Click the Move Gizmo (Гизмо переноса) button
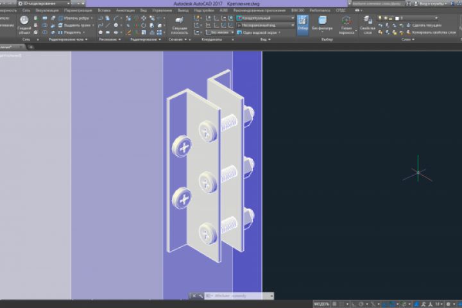462x308 pixels. 346,26
